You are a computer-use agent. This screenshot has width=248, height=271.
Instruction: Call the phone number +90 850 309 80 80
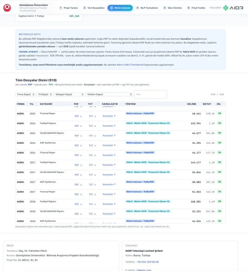[148, 262]
